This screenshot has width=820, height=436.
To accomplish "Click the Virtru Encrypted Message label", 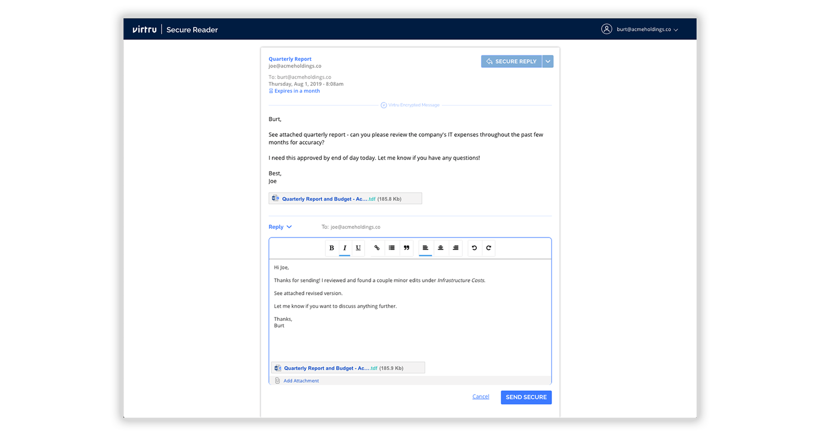I will point(414,105).
